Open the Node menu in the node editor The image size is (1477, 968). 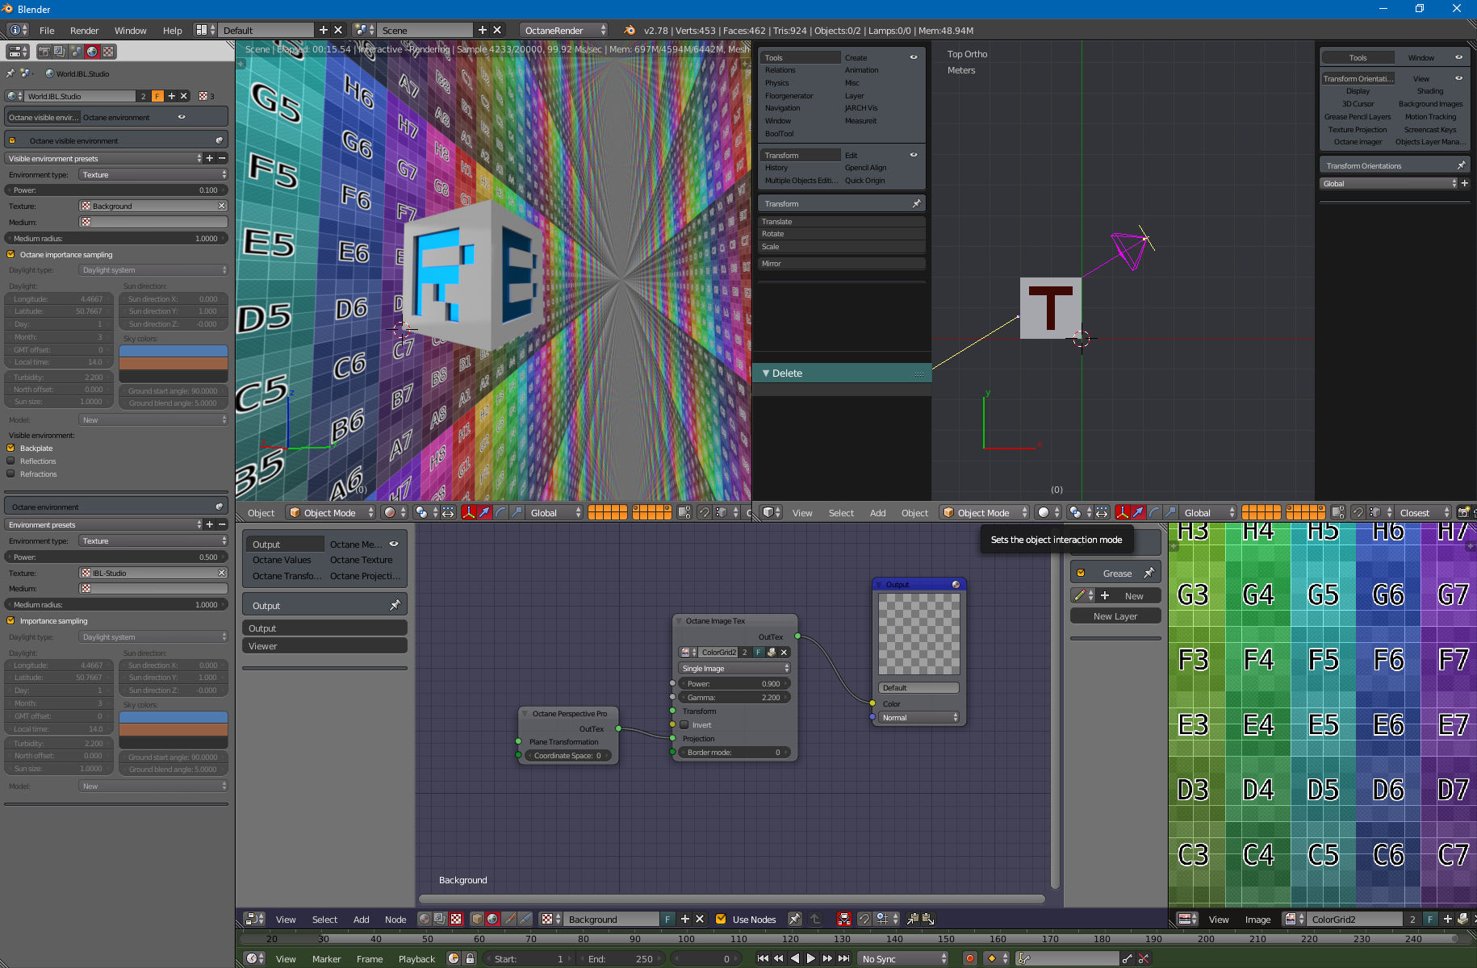(395, 920)
